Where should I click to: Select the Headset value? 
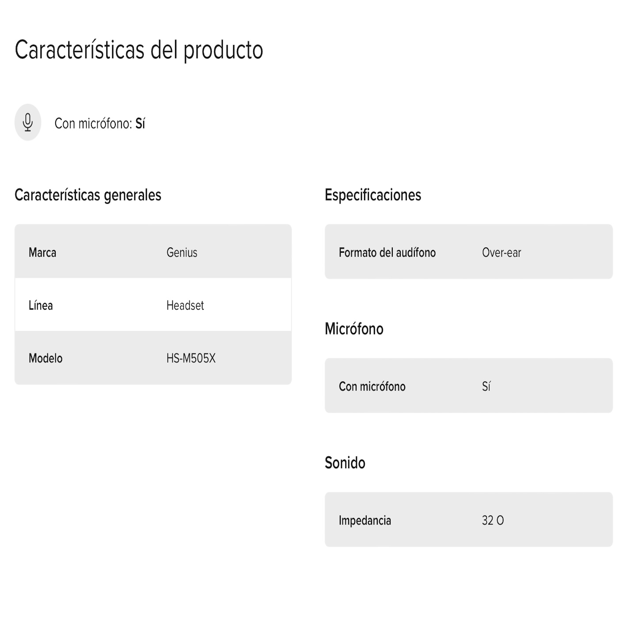(185, 305)
